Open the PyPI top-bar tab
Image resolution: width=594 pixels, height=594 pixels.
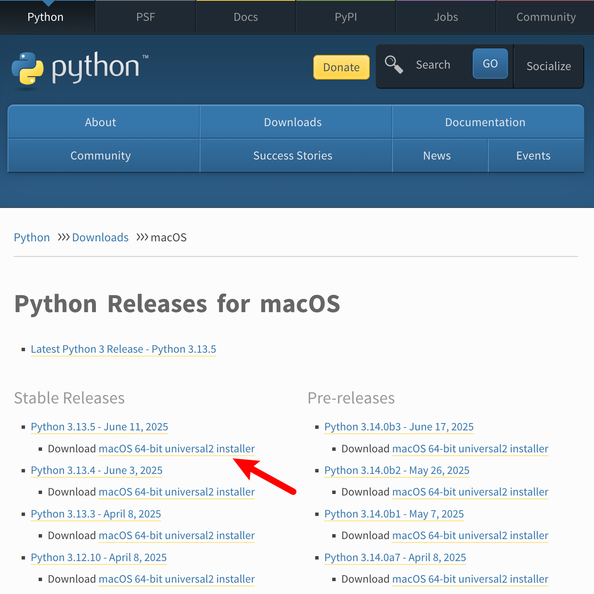[x=346, y=17]
